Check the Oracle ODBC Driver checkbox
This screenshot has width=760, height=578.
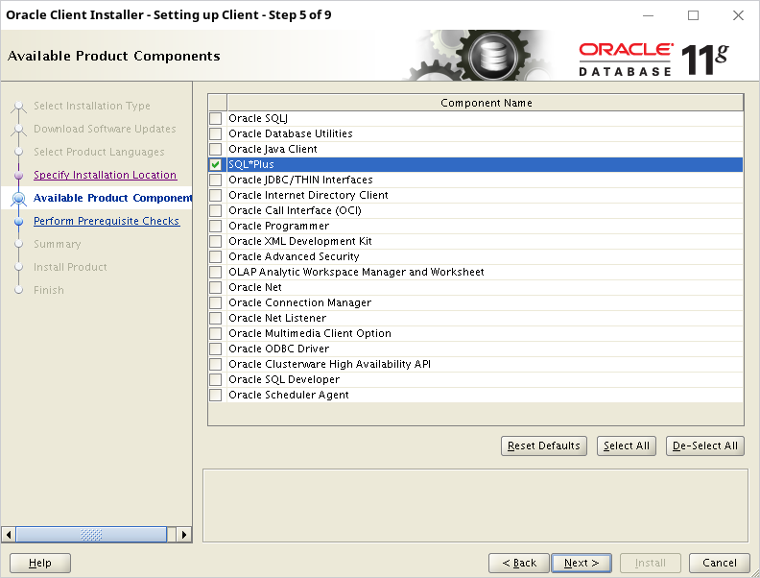(x=215, y=349)
